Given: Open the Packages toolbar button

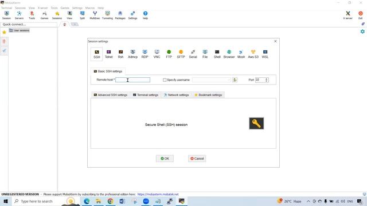Looking at the screenshot, I should pyautogui.click(x=120, y=15).
